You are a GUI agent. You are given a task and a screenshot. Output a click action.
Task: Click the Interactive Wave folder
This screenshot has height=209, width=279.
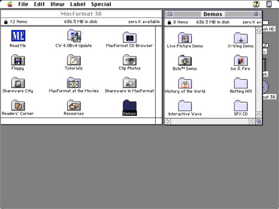(x=185, y=105)
